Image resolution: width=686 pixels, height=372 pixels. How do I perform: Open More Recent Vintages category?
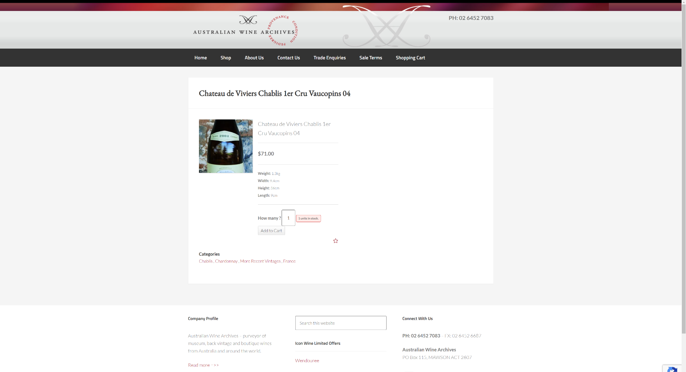pyautogui.click(x=260, y=261)
